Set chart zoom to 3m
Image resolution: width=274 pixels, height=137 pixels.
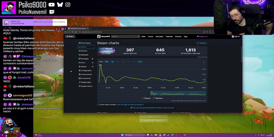(123, 62)
